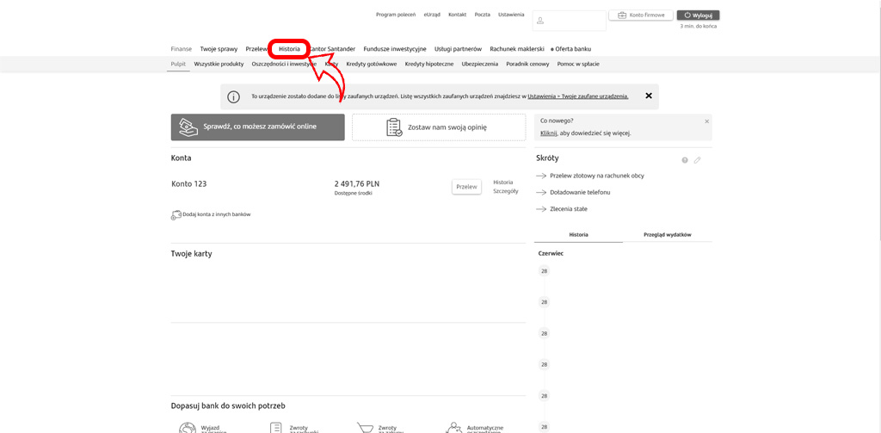Open the Fundusze inwestycyjne menu
Viewport: 881px width, 433px height.
tap(395, 49)
